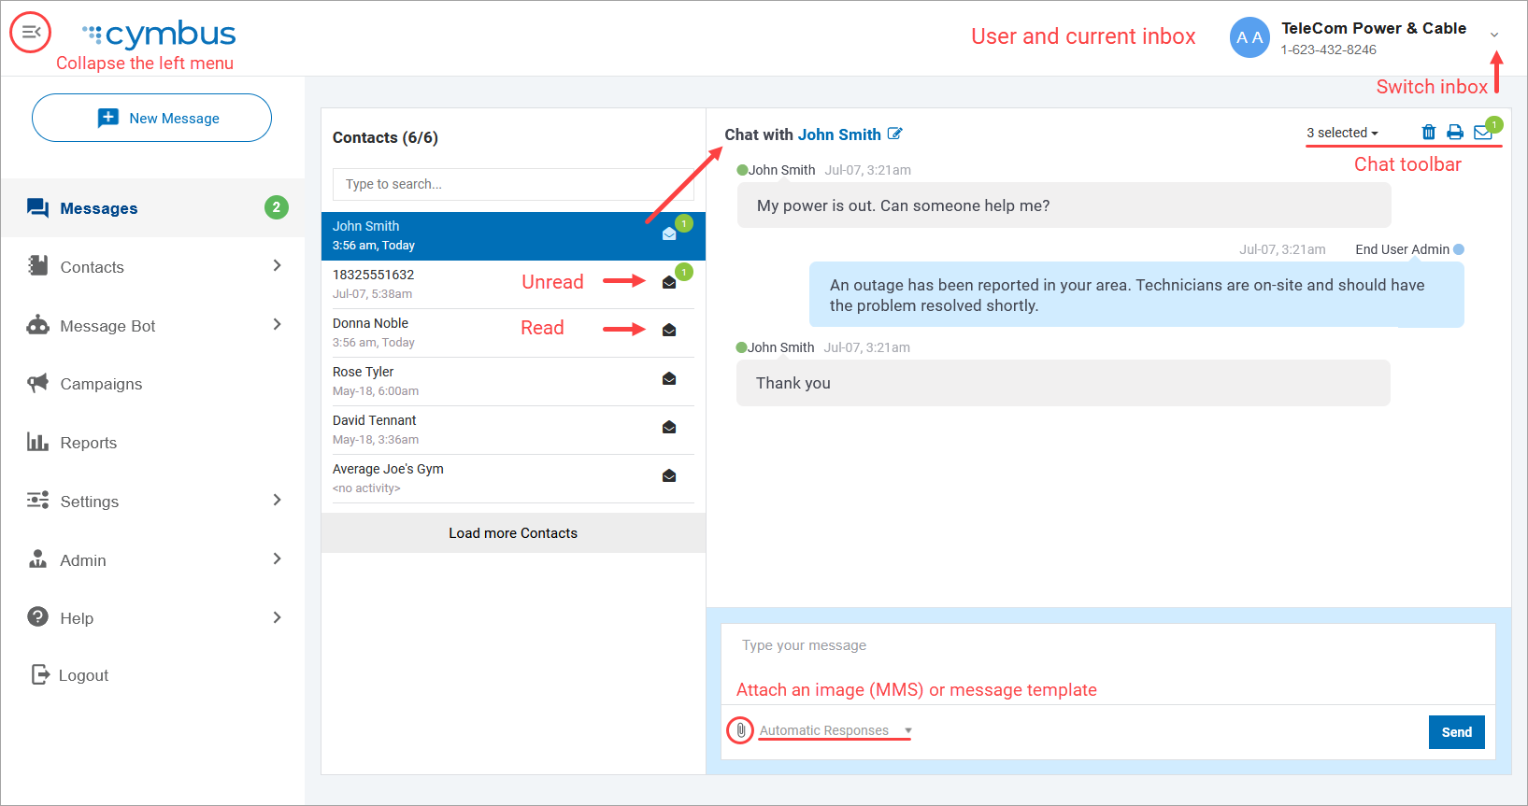Click Logout in the sidebar
1528x806 pixels.
83,675
